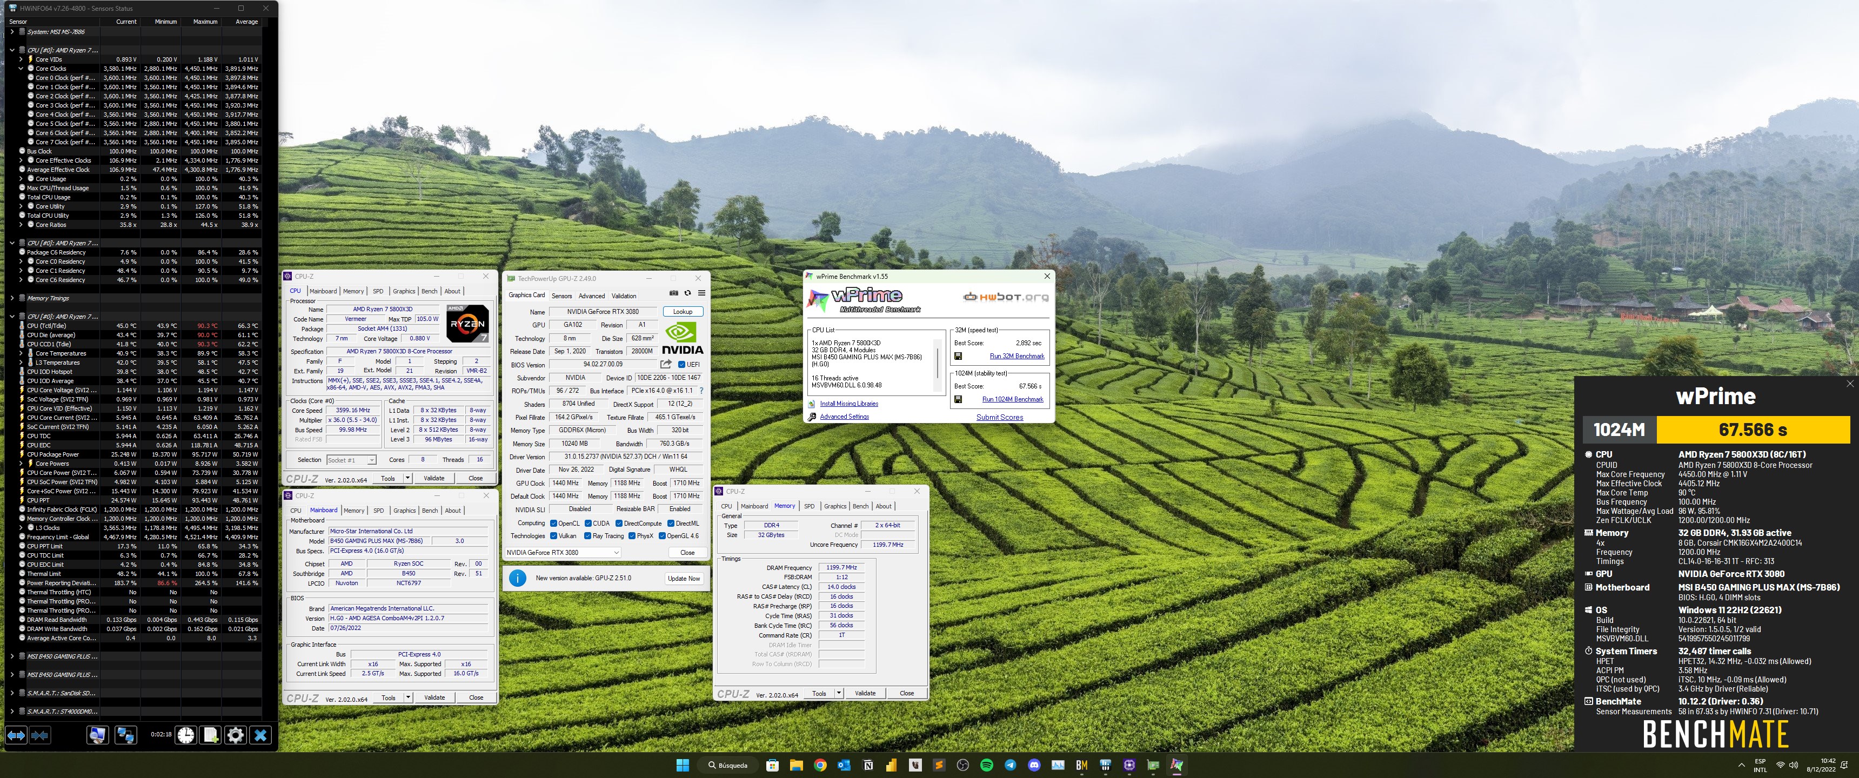Expand S.M.A.R.T.: SanDisk group in HWiNFO
Image resolution: width=1859 pixels, height=778 pixels.
(x=12, y=693)
